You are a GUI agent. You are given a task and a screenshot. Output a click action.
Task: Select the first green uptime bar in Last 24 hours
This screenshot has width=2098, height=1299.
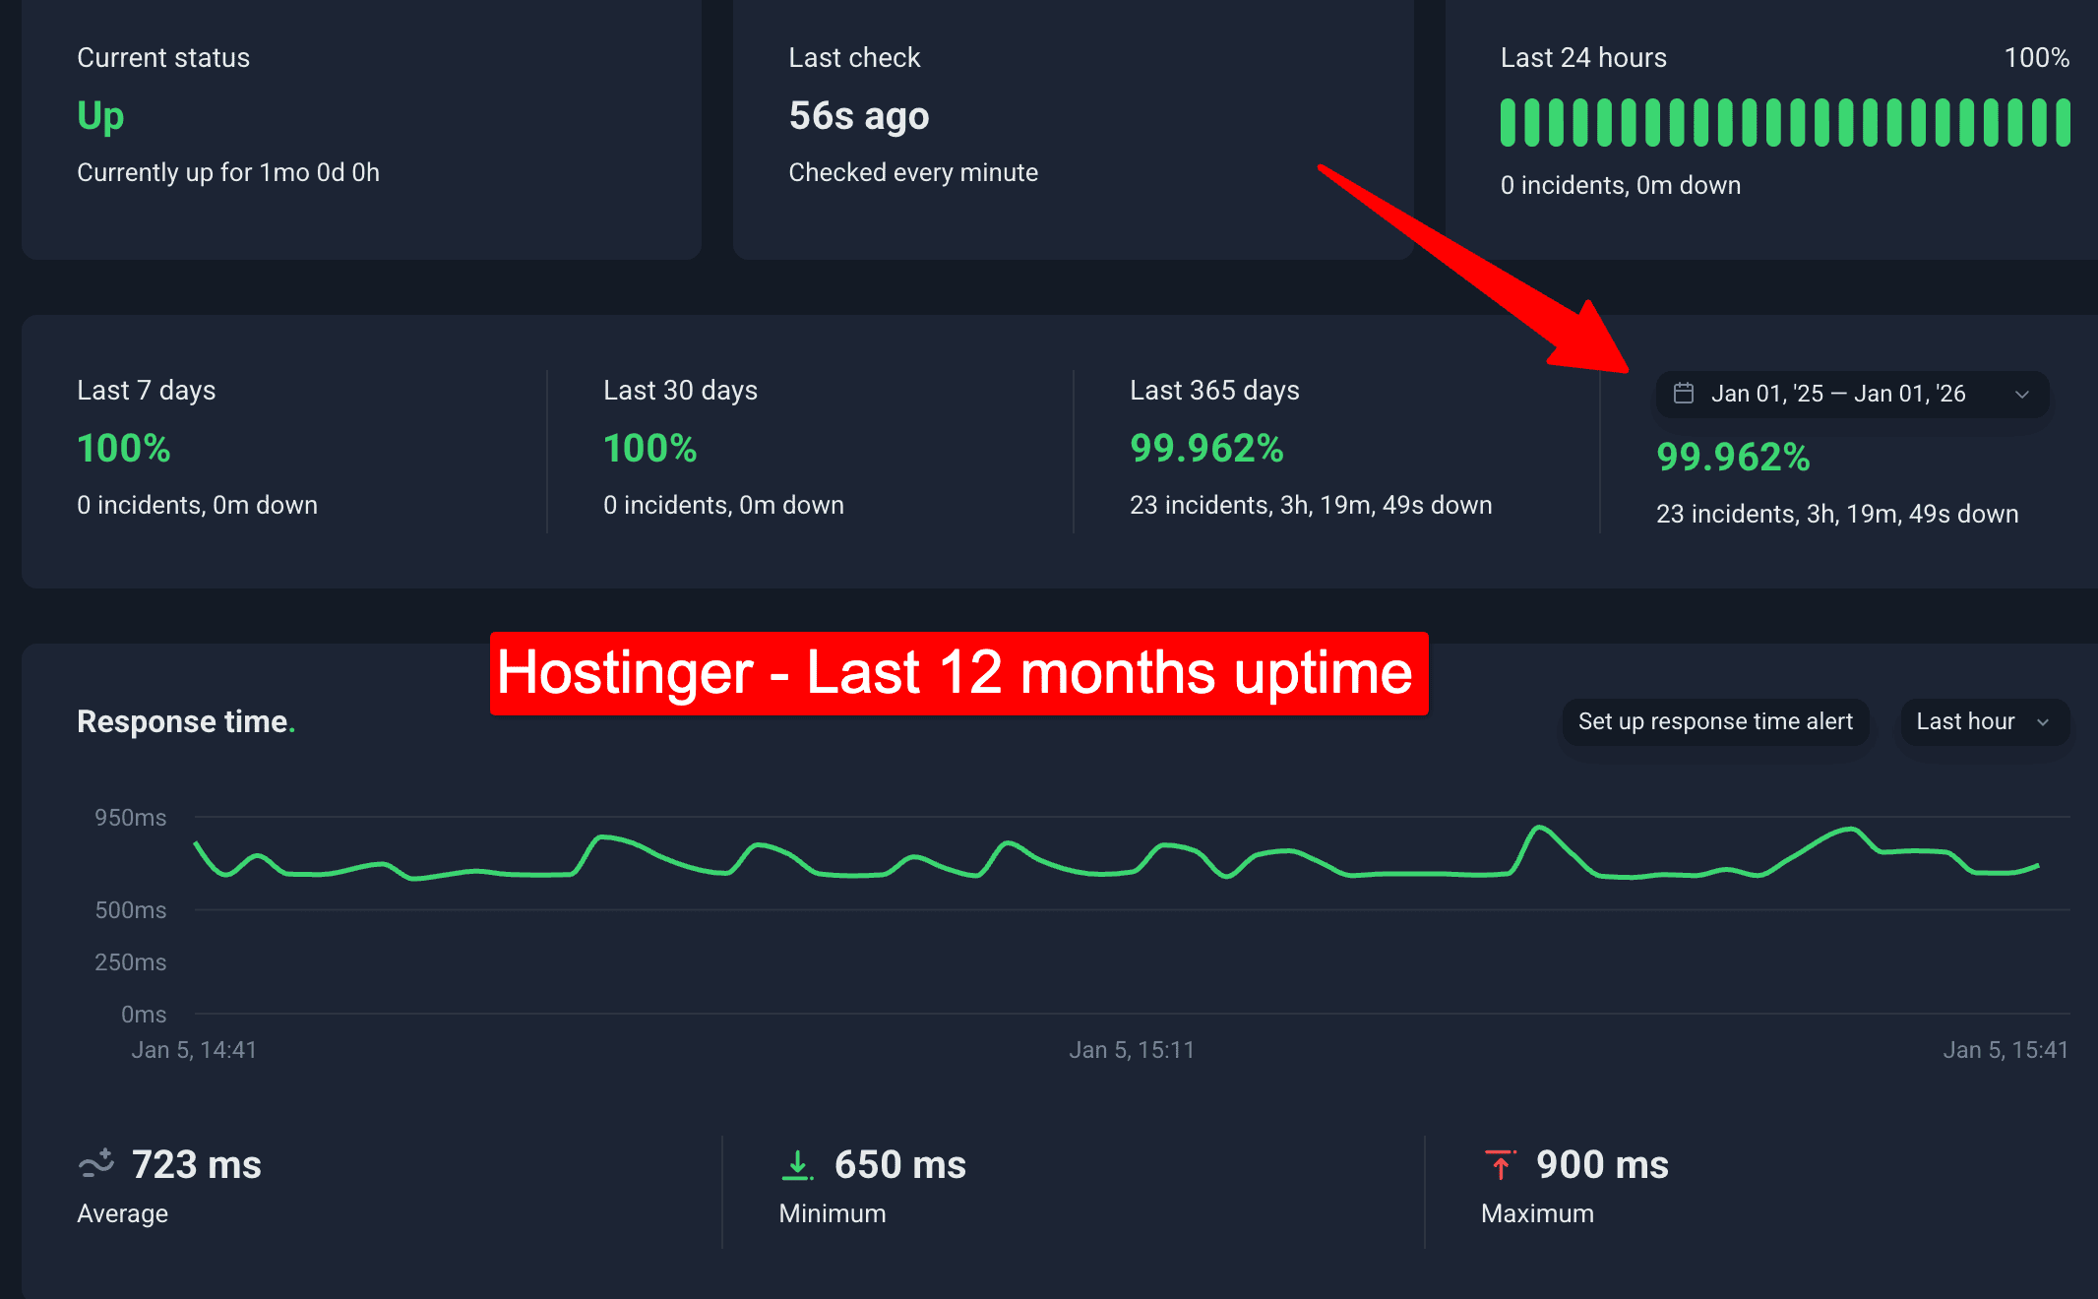(1509, 121)
